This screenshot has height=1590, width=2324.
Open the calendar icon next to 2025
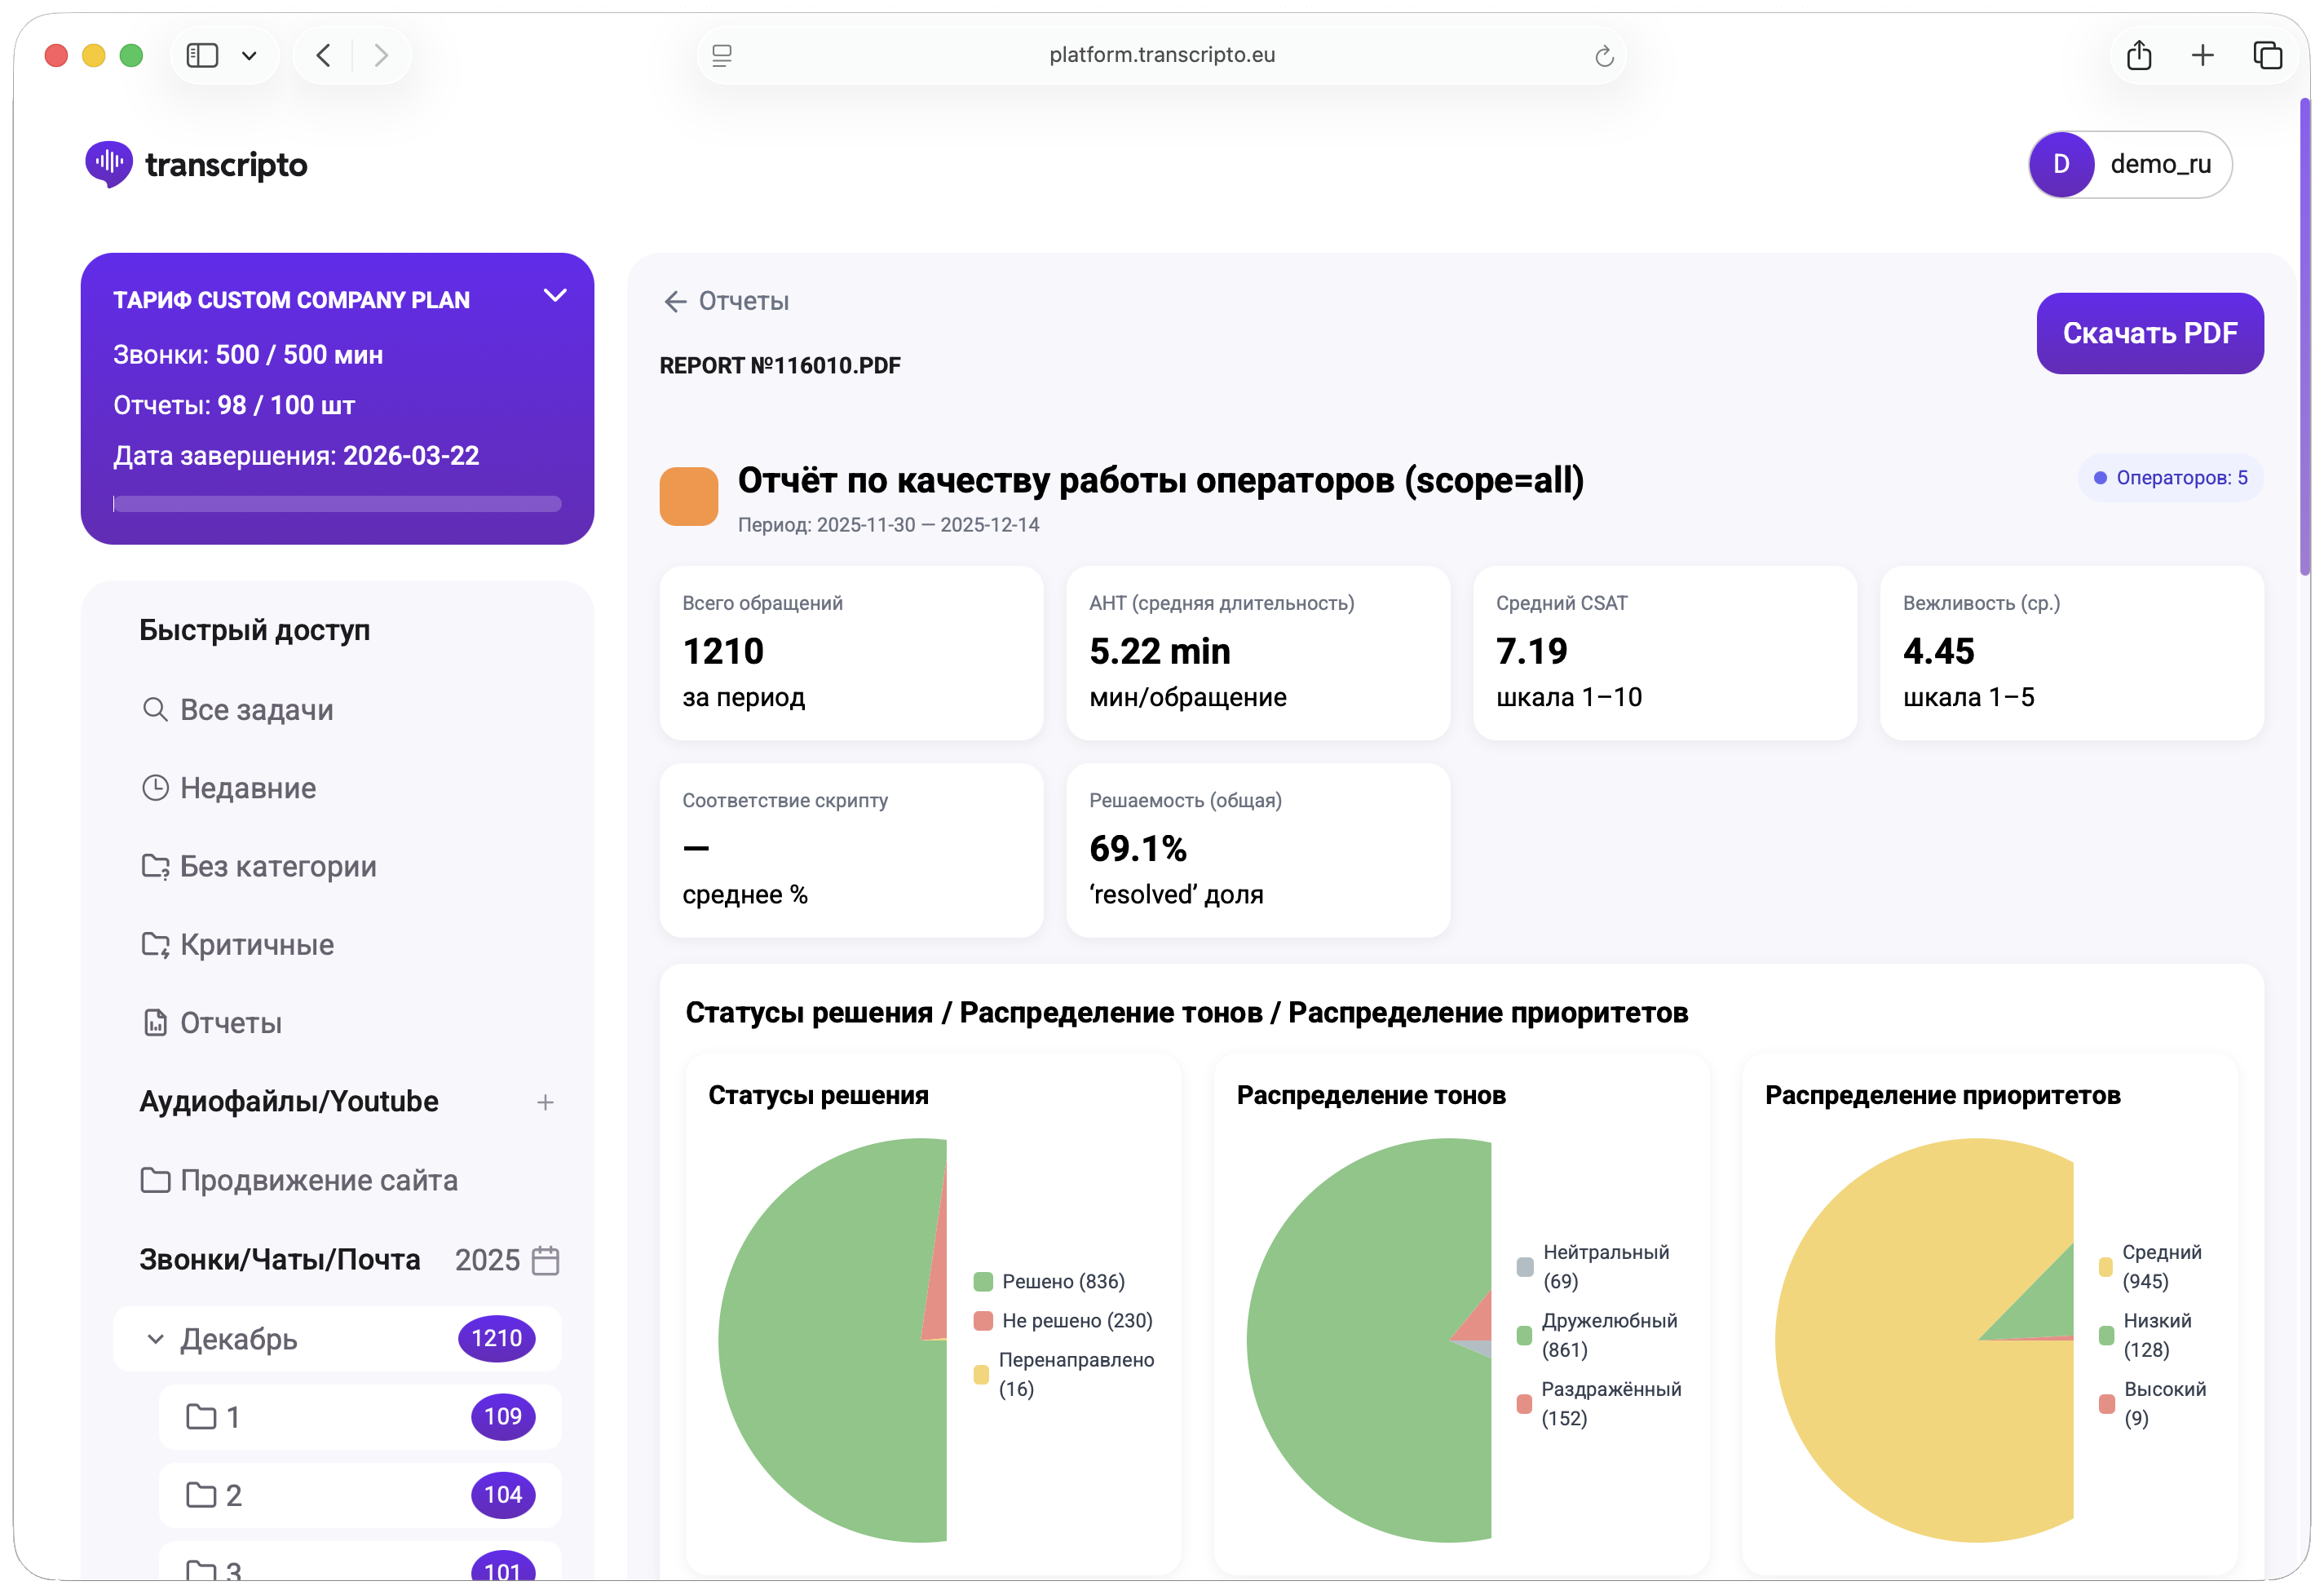[545, 1260]
